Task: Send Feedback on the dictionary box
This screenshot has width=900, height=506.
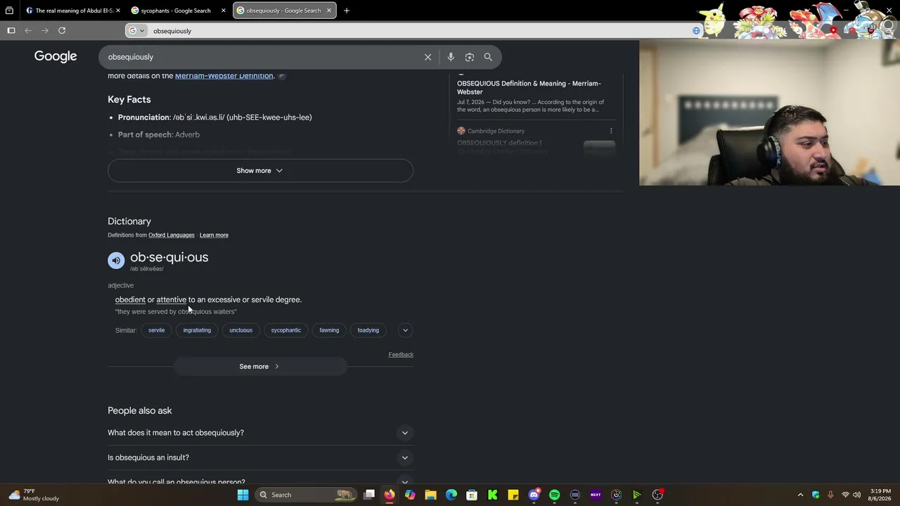Action: click(401, 355)
